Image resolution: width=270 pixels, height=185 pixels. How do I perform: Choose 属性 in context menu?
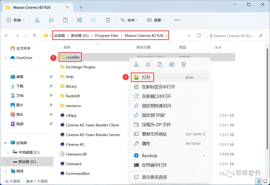click(170, 144)
